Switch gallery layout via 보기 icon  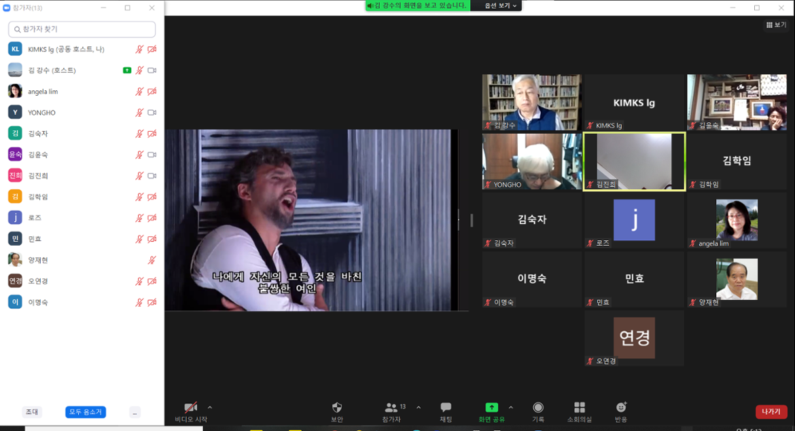(x=775, y=24)
